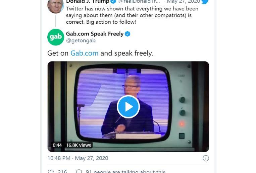Click the Gab.com Speak Freely display name

pyautogui.click(x=95, y=34)
